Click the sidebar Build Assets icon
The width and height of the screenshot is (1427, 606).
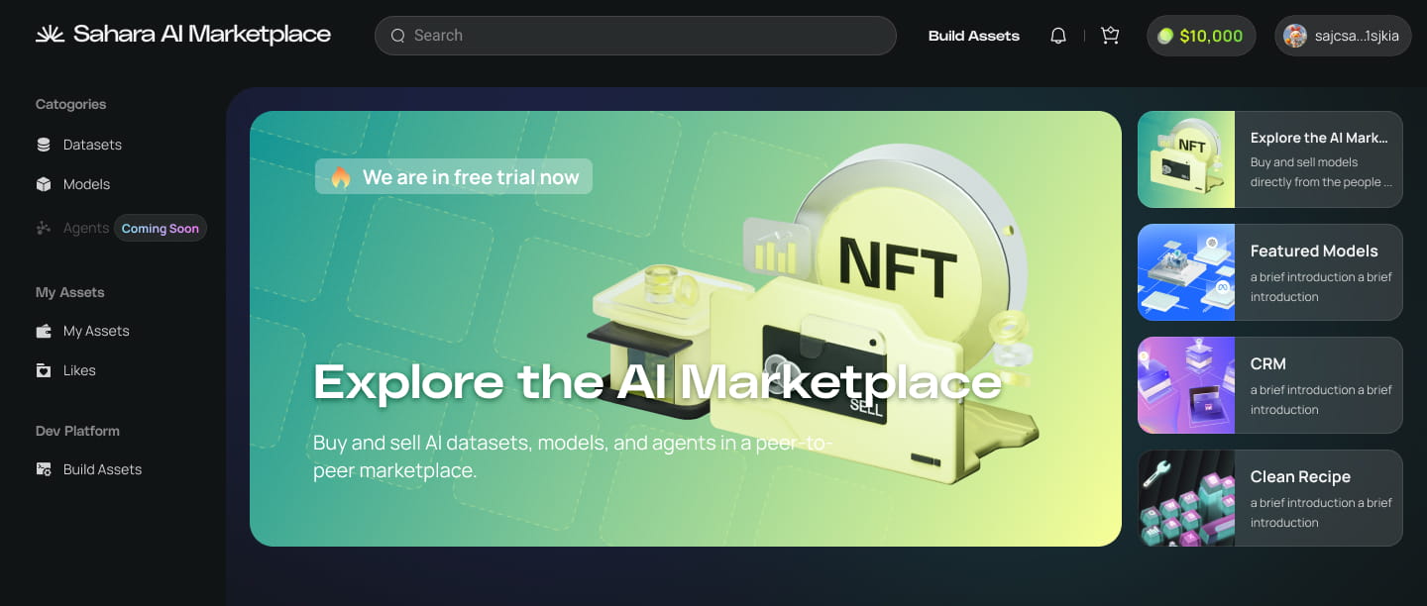click(x=44, y=469)
